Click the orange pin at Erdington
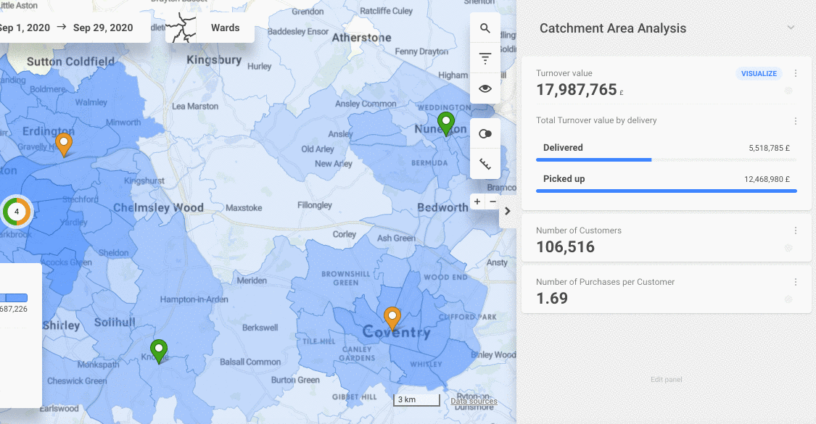The image size is (816, 424). (x=64, y=144)
